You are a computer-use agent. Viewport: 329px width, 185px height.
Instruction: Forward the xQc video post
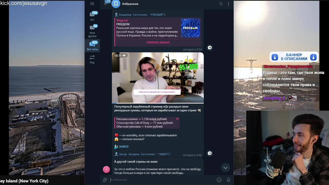coord(210,153)
